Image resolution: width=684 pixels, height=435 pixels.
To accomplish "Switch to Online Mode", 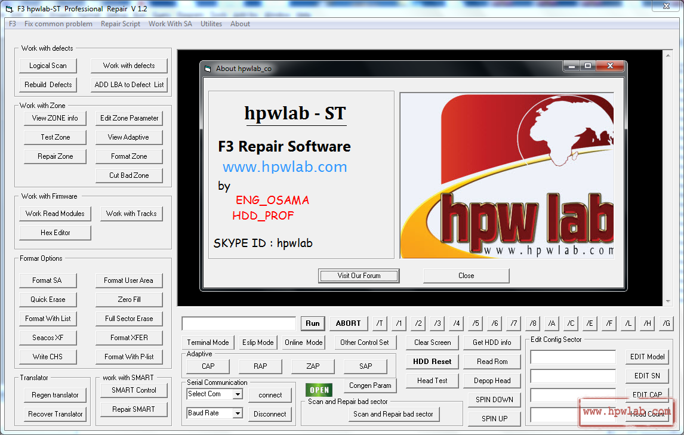I will 304,343.
